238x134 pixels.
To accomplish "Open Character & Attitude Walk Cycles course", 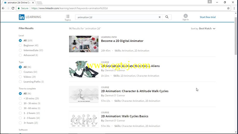I will (135, 91).
